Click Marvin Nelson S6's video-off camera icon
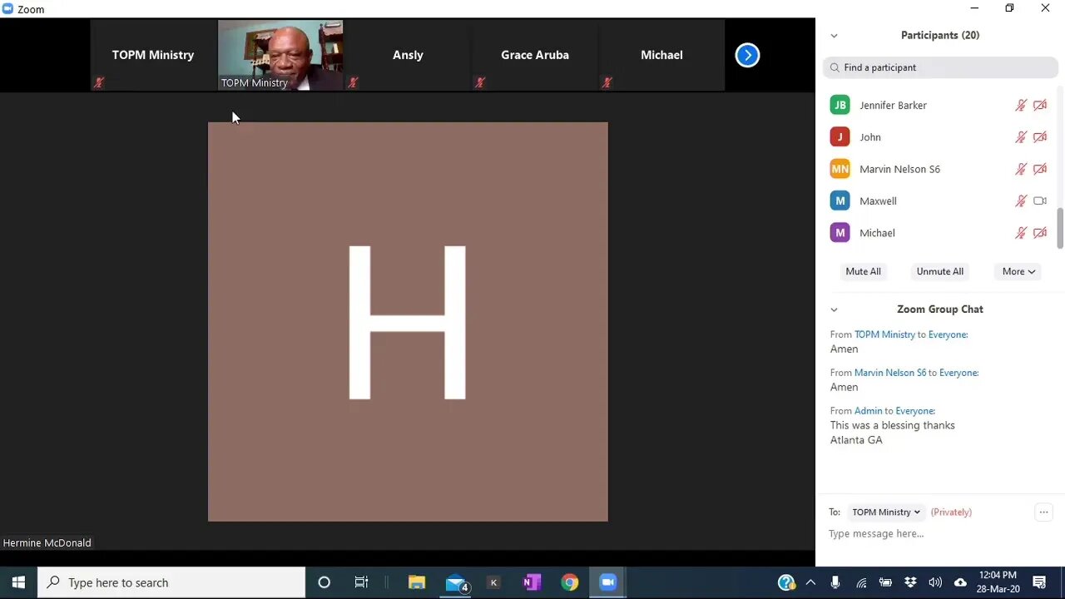The image size is (1065, 599). (1040, 169)
